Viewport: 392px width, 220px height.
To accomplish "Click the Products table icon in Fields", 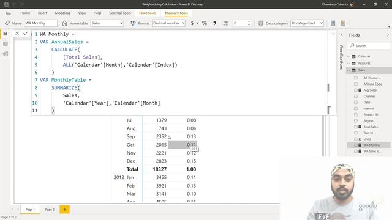I will point(354,64).
